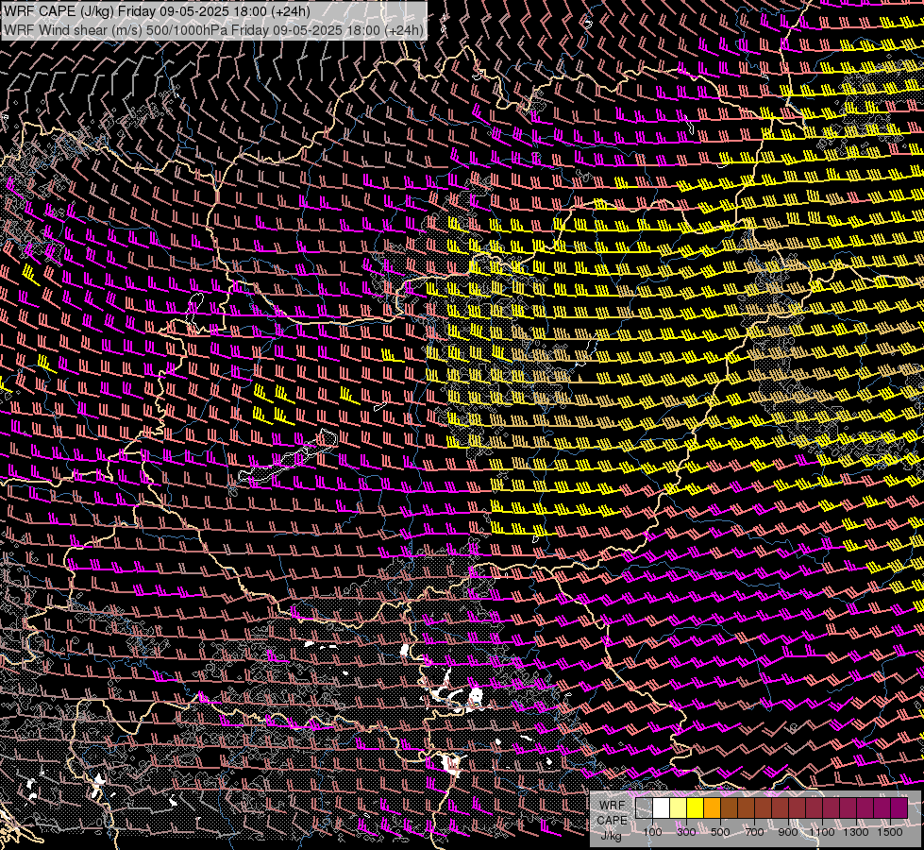Image resolution: width=924 pixels, height=850 pixels.
Task: Click the 'J/kg' unit label in legend
Action: pyautogui.click(x=611, y=835)
